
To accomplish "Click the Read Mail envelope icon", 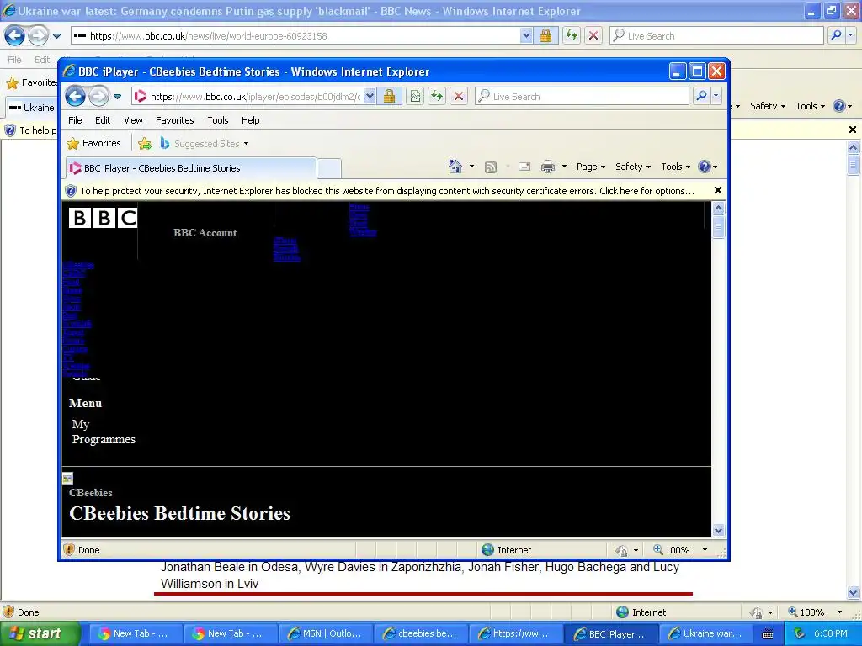I will pyautogui.click(x=524, y=167).
